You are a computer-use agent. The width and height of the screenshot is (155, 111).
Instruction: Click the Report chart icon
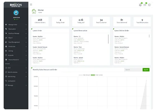coord(6,38)
